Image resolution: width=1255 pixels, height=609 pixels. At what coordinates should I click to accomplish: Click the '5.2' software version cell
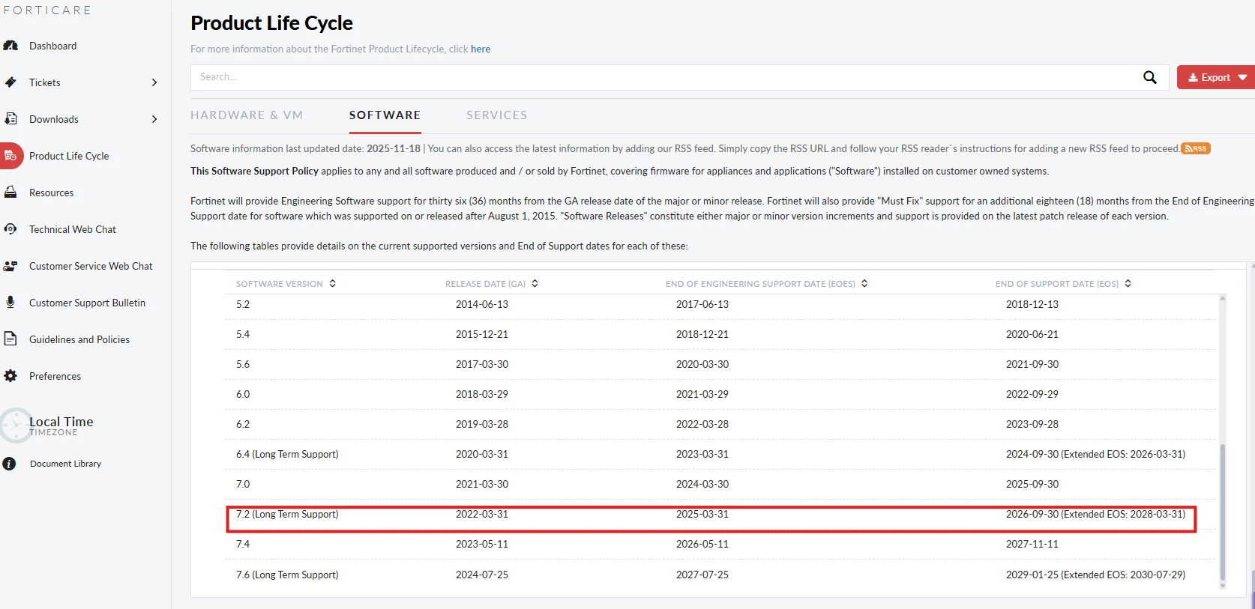click(243, 304)
